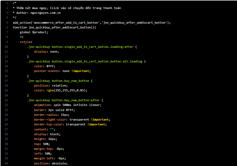237x166 pixels.
Task: Click 'position: relative;' on line 18
Action: (x=51, y=86)
